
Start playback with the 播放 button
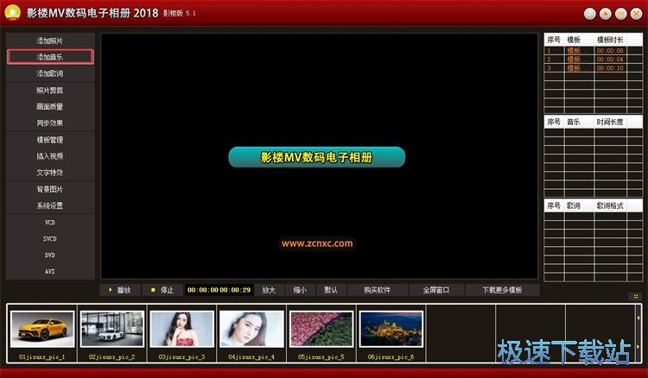(x=120, y=290)
